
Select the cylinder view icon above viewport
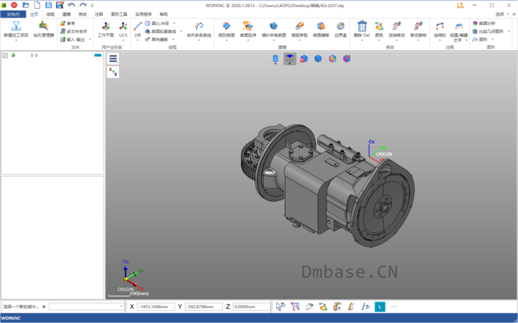(x=275, y=59)
